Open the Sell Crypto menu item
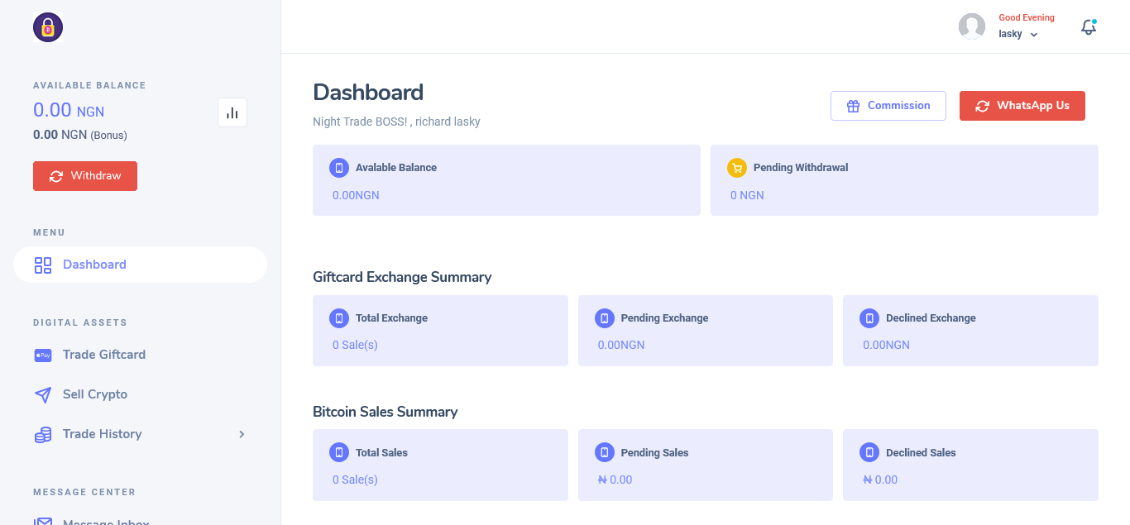Screen dimensions: 1130x525 [x=95, y=394]
